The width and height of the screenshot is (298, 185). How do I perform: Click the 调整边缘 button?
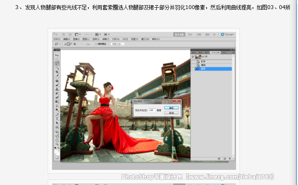click(x=117, y=44)
